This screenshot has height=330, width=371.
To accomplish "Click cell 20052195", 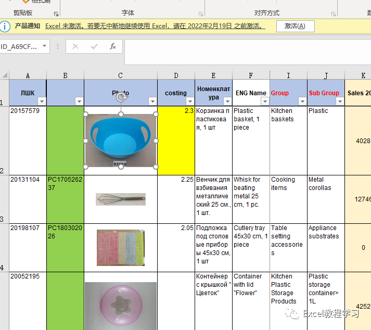I will pyautogui.click(x=28, y=301).
